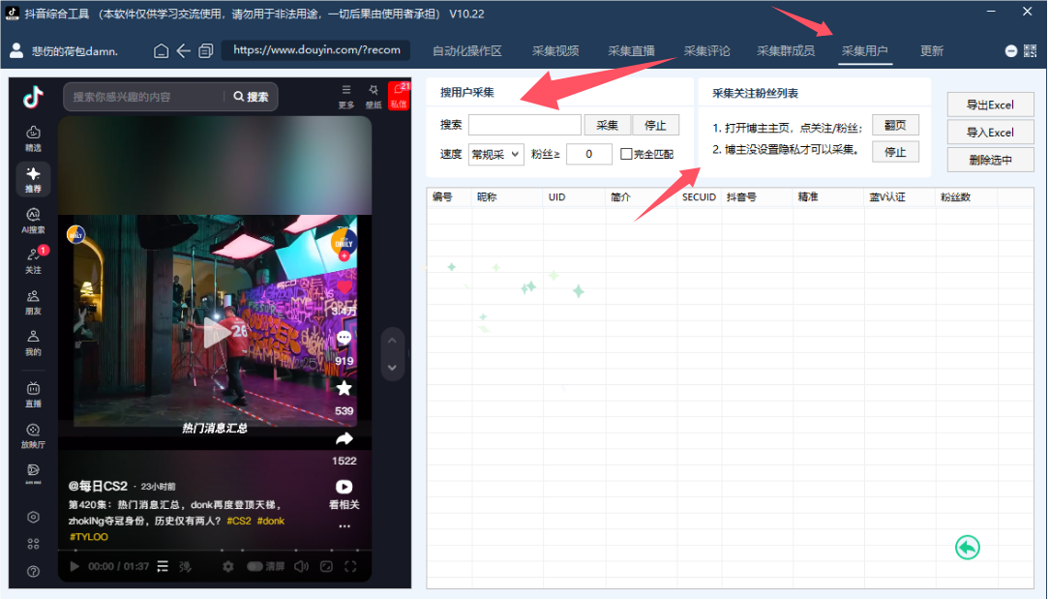The height and width of the screenshot is (599, 1049).
Task: Open the 速度 dropdown set to 常规采
Action: click(496, 152)
